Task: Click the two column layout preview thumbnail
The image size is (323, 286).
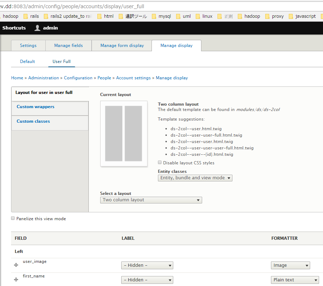Action: [x=124, y=133]
